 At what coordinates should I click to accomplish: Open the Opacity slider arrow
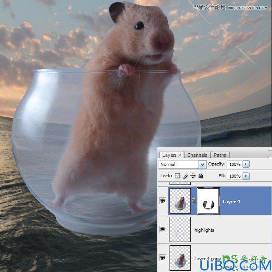(x=246, y=164)
